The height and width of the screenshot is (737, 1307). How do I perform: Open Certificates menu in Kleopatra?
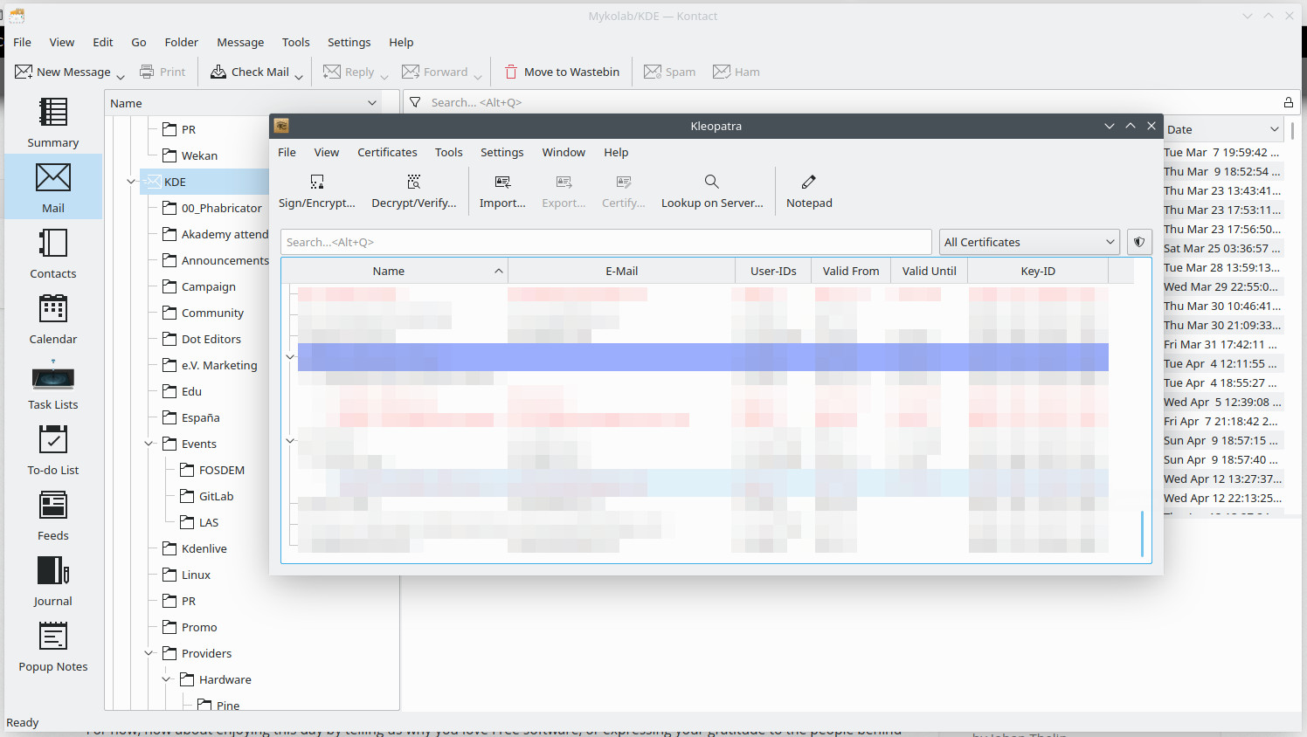pyautogui.click(x=387, y=152)
